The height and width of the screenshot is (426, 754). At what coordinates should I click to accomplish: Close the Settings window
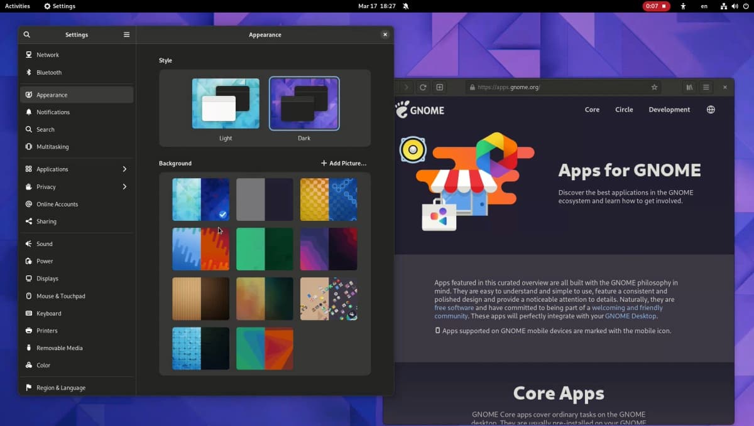(x=385, y=35)
